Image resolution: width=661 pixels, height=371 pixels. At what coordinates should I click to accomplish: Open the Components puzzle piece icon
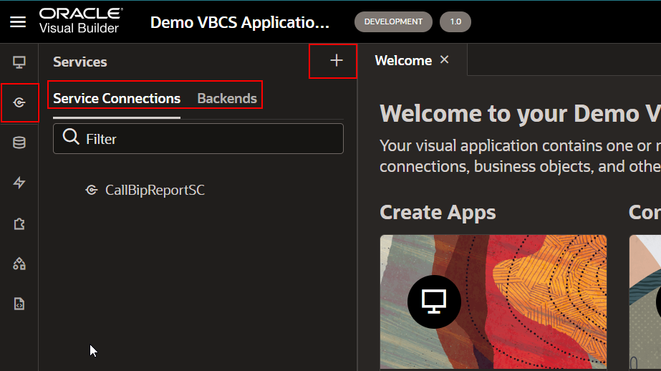(x=19, y=223)
